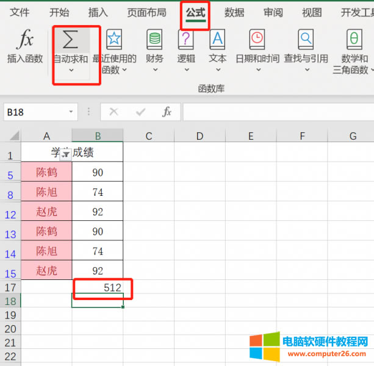The width and height of the screenshot is (374, 366).
Task: Expand the Lookup and Reference dropdown arrow
Action: 307,70
